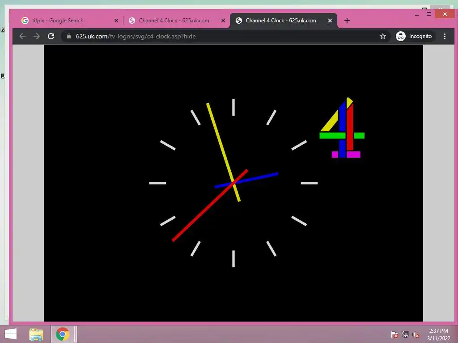This screenshot has width=458, height=343.
Task: Maximize the Chrome window
Action: coord(429,14)
